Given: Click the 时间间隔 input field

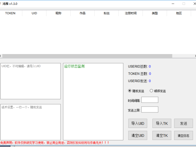Looking at the screenshot, I should tap(150, 100).
